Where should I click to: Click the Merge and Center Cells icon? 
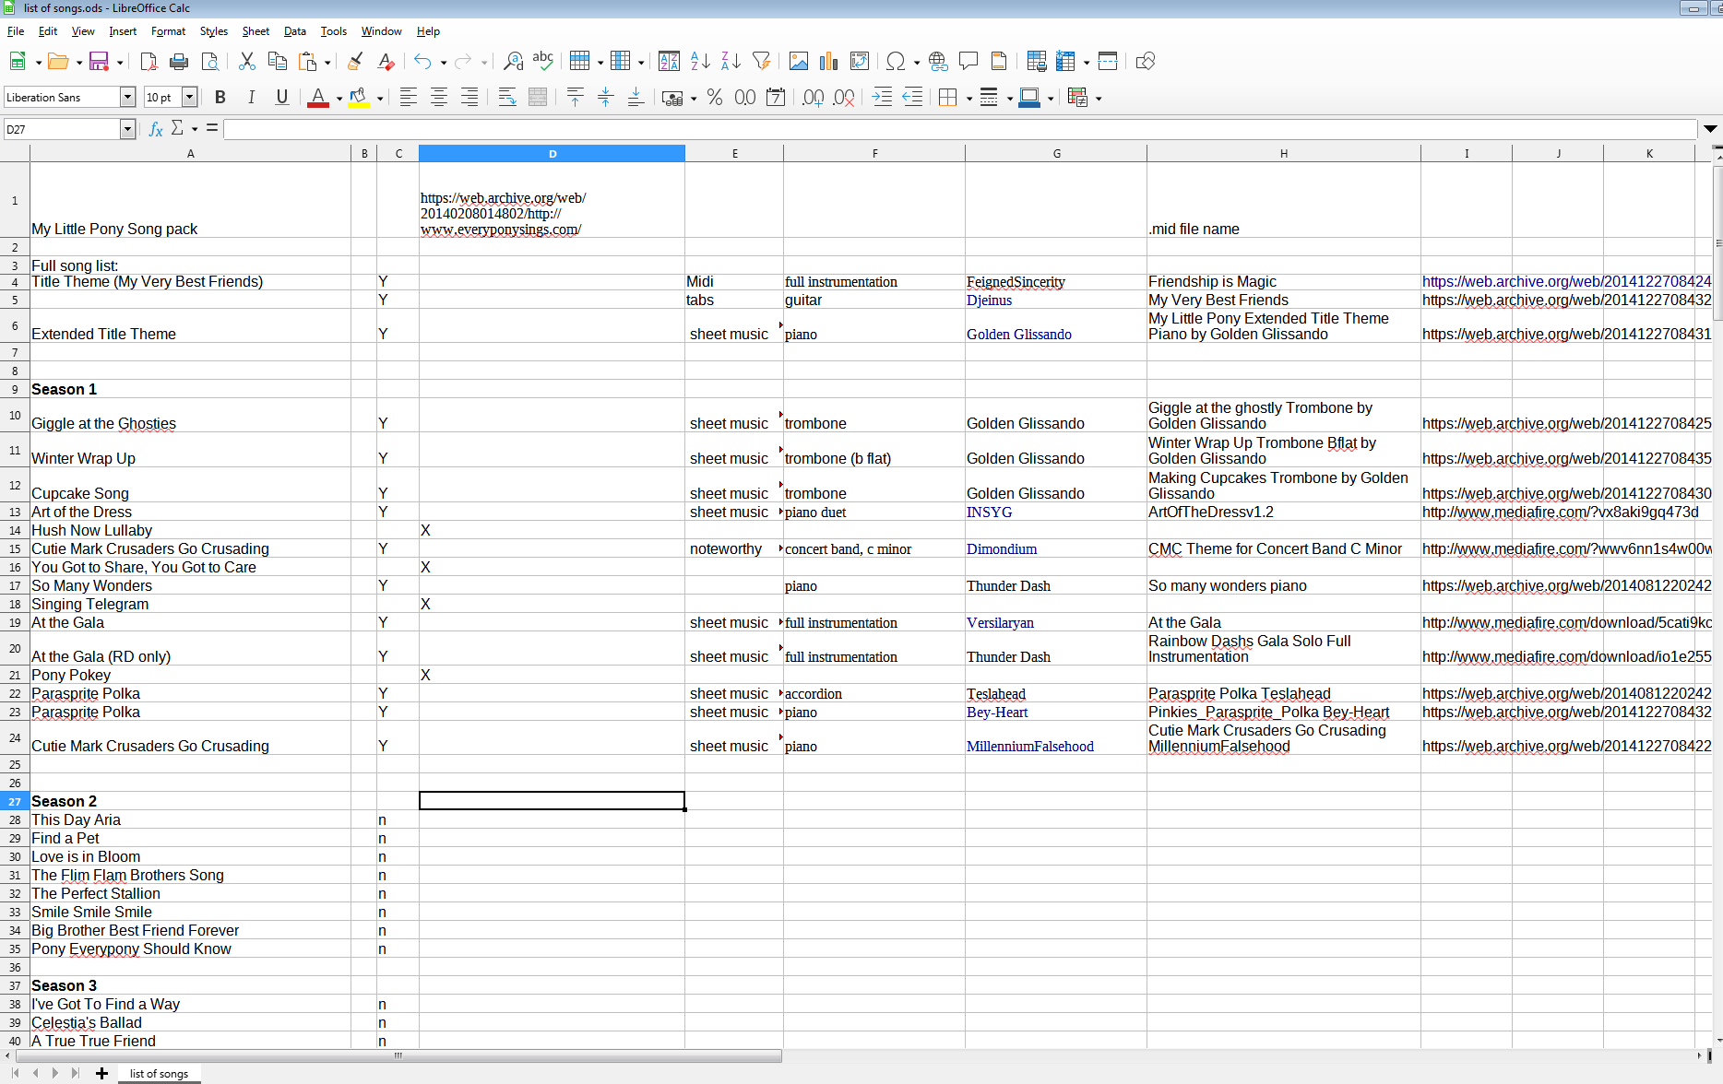point(538,98)
